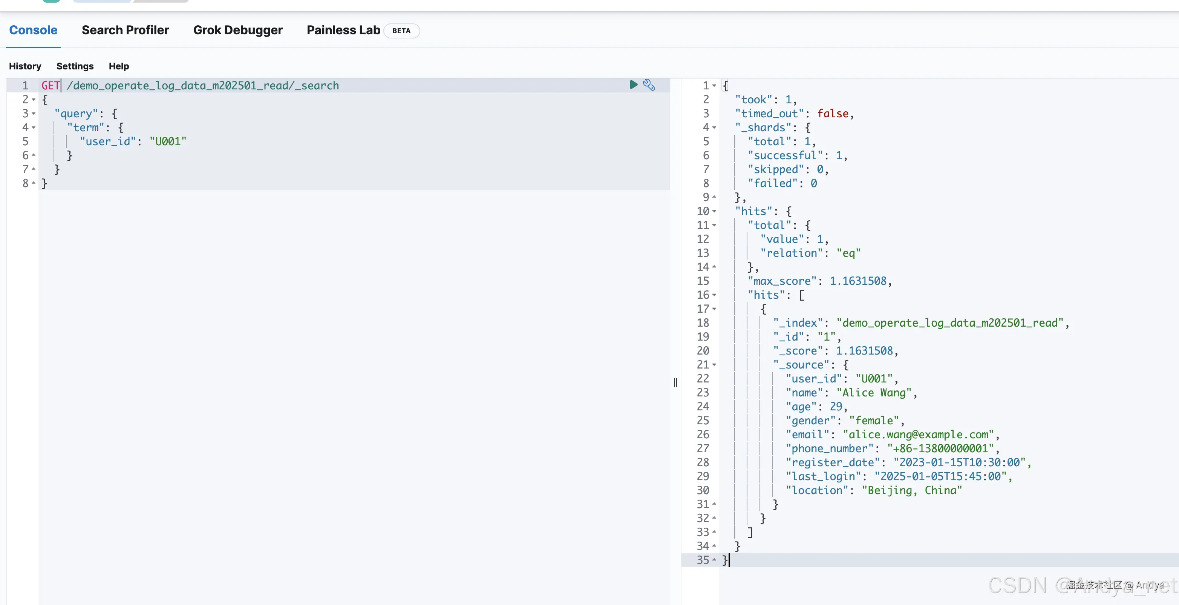Image resolution: width=1179 pixels, height=605 pixels.
Task: Click the wrench actions icon beside the request
Action: pyautogui.click(x=649, y=85)
